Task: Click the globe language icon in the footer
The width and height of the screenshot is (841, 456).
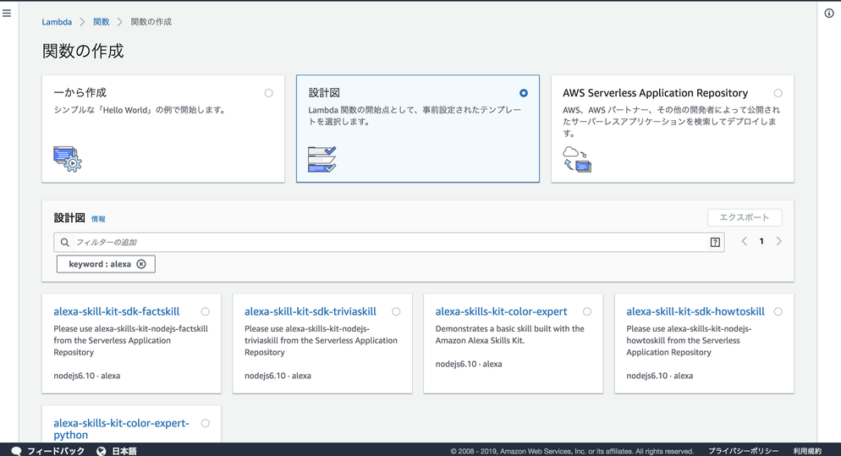Action: pos(102,451)
